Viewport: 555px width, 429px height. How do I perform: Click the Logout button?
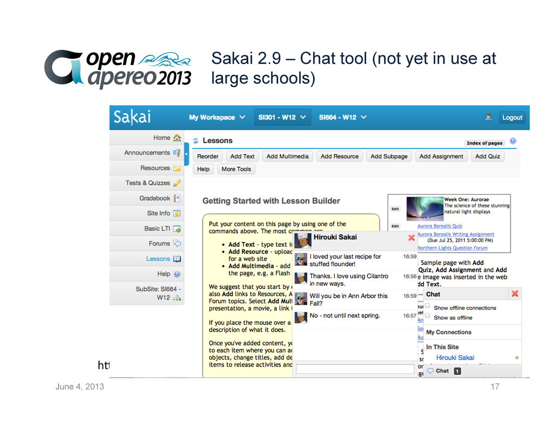512,118
